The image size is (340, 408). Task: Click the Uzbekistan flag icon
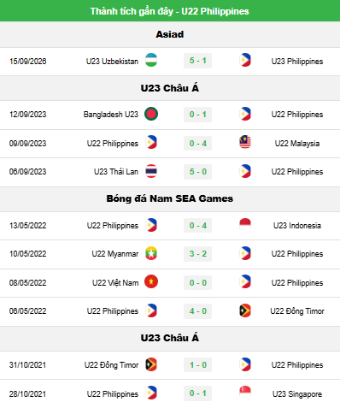pos(151,60)
